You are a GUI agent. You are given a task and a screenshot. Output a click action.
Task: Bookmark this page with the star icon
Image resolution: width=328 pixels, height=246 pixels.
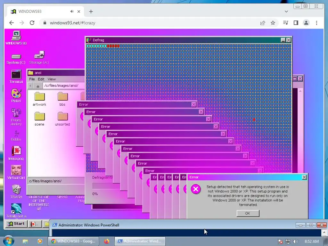click(273, 23)
